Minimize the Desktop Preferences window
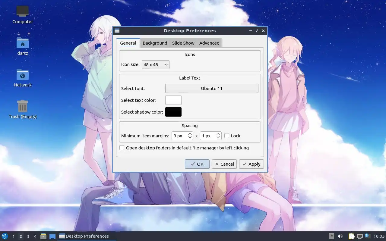386x241 pixels. click(251, 31)
